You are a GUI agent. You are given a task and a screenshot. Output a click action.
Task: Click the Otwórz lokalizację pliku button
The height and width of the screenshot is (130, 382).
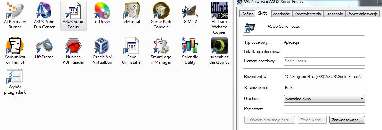(x=269, y=120)
